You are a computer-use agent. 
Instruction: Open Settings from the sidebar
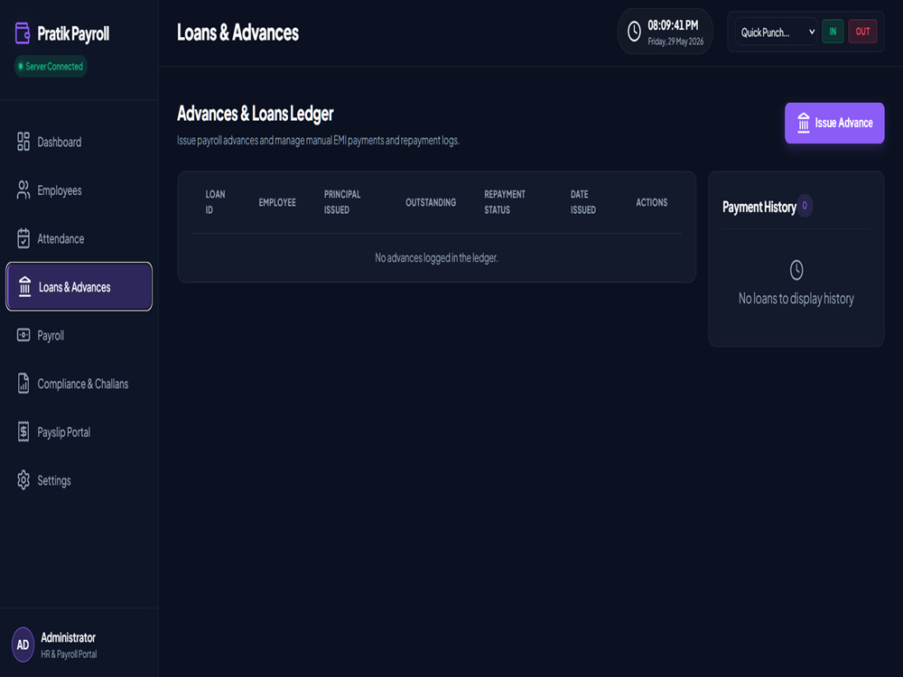click(79, 480)
